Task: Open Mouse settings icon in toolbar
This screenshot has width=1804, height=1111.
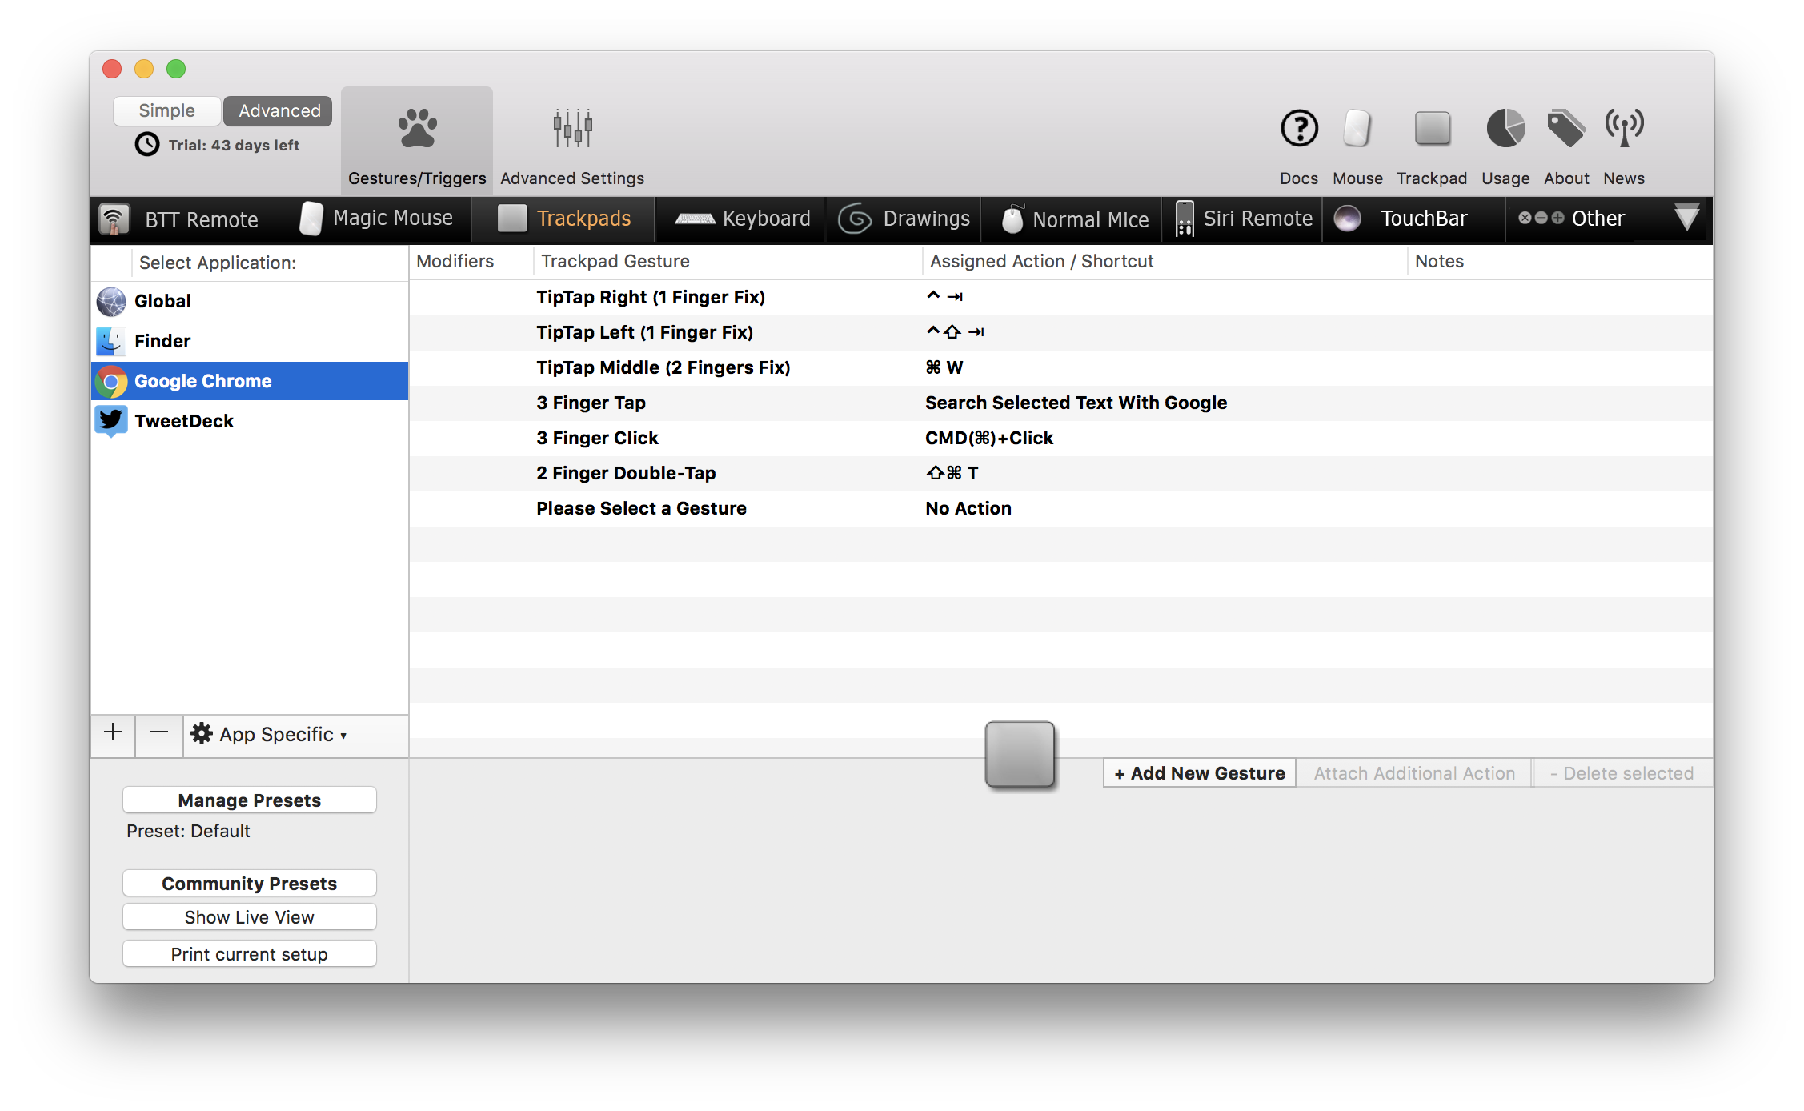Action: pyautogui.click(x=1357, y=129)
